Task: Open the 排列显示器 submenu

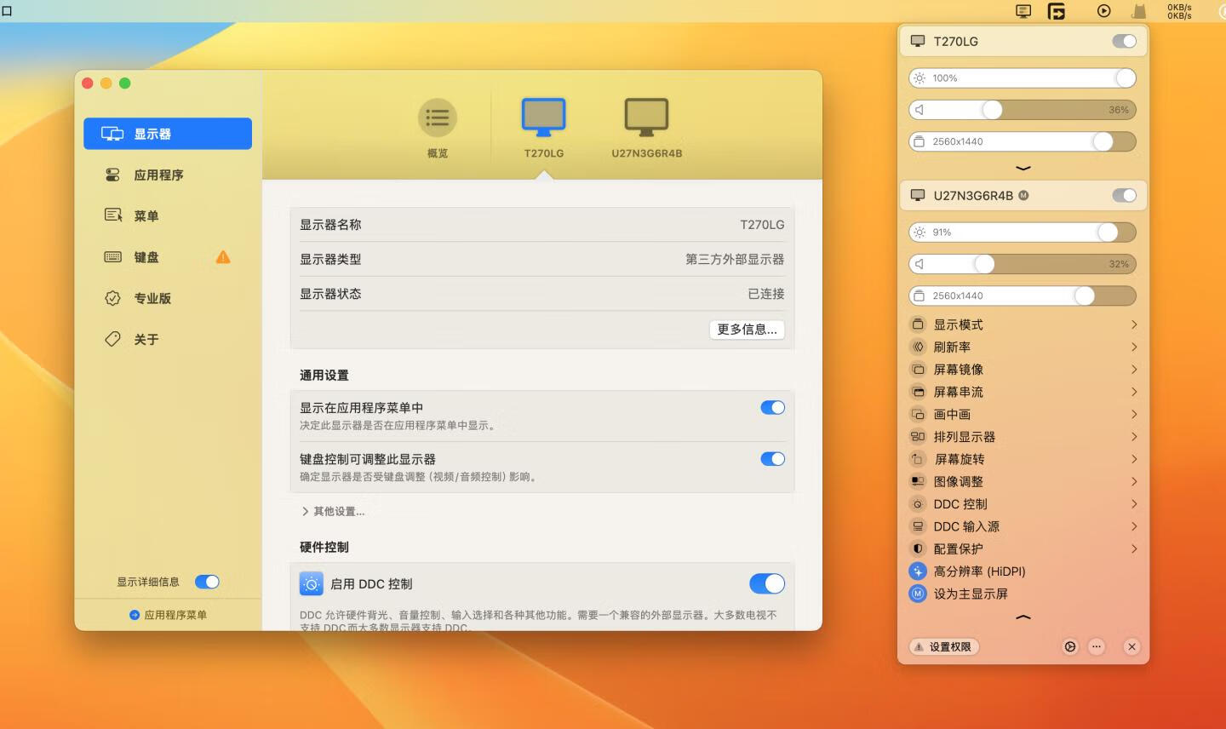Action: [x=1023, y=437]
